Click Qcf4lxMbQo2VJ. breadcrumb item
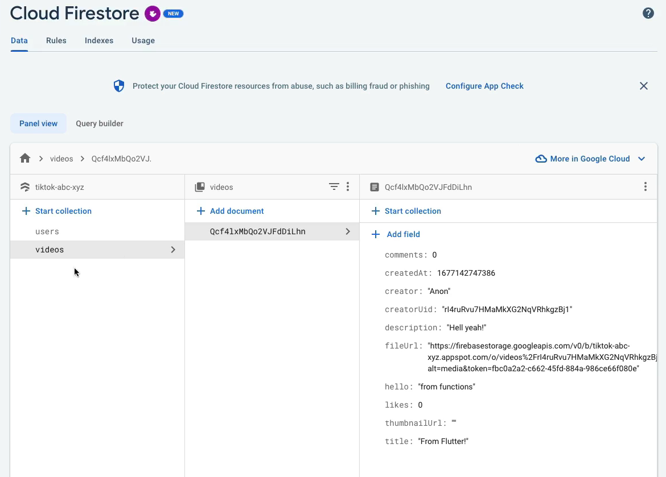The image size is (666, 477). (121, 159)
